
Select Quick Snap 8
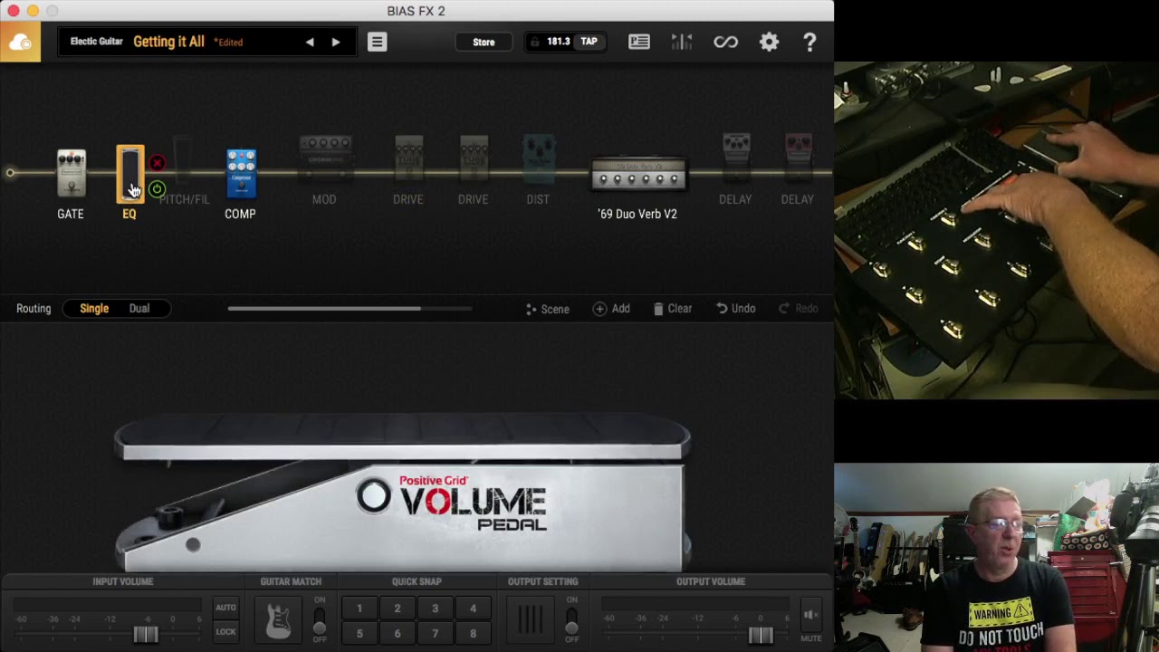click(x=473, y=633)
